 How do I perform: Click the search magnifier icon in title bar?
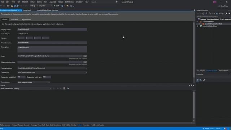pos(117,2)
